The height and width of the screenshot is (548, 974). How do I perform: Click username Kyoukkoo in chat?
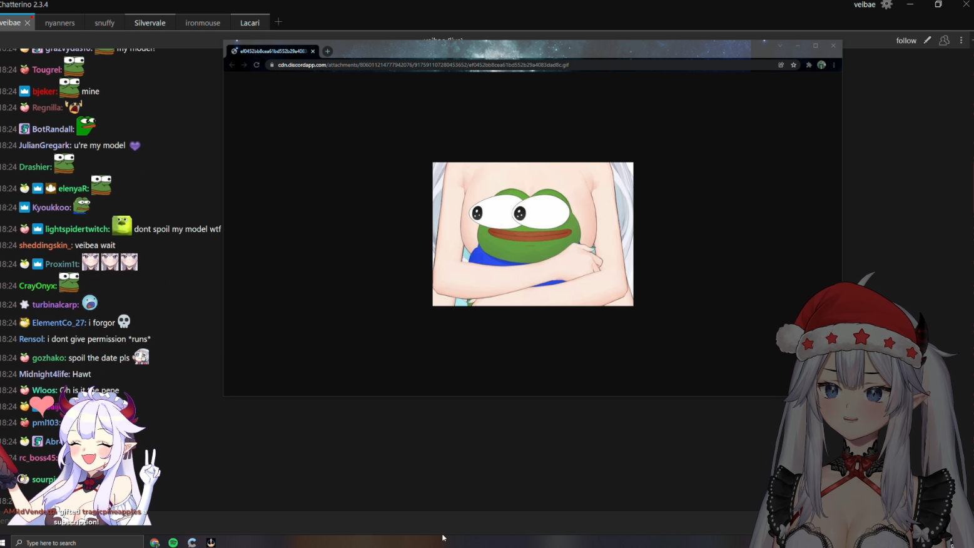click(x=52, y=207)
